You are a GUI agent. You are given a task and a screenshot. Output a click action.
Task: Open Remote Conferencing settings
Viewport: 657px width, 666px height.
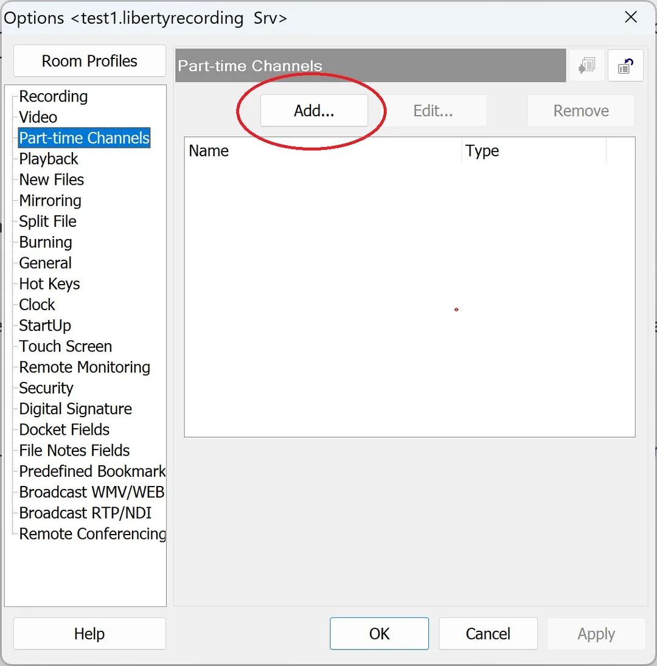coord(92,533)
